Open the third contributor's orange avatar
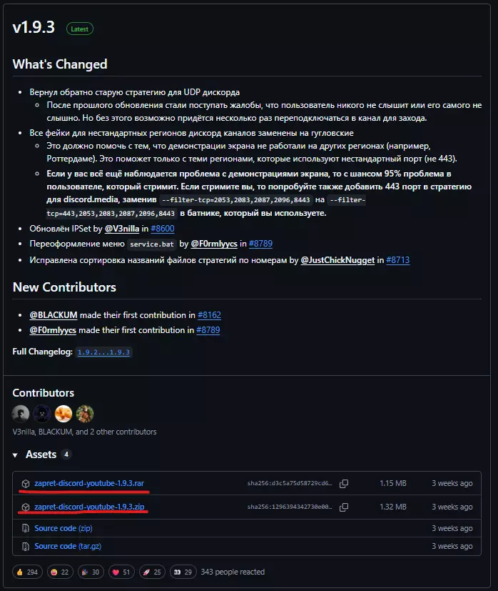Screen dimensions: 498x591 tap(63, 414)
